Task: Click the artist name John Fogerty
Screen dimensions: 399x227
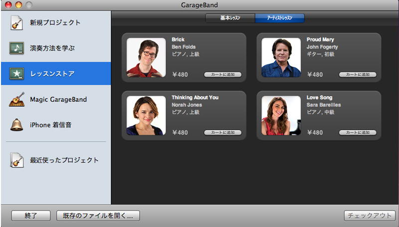Action: click(x=322, y=47)
